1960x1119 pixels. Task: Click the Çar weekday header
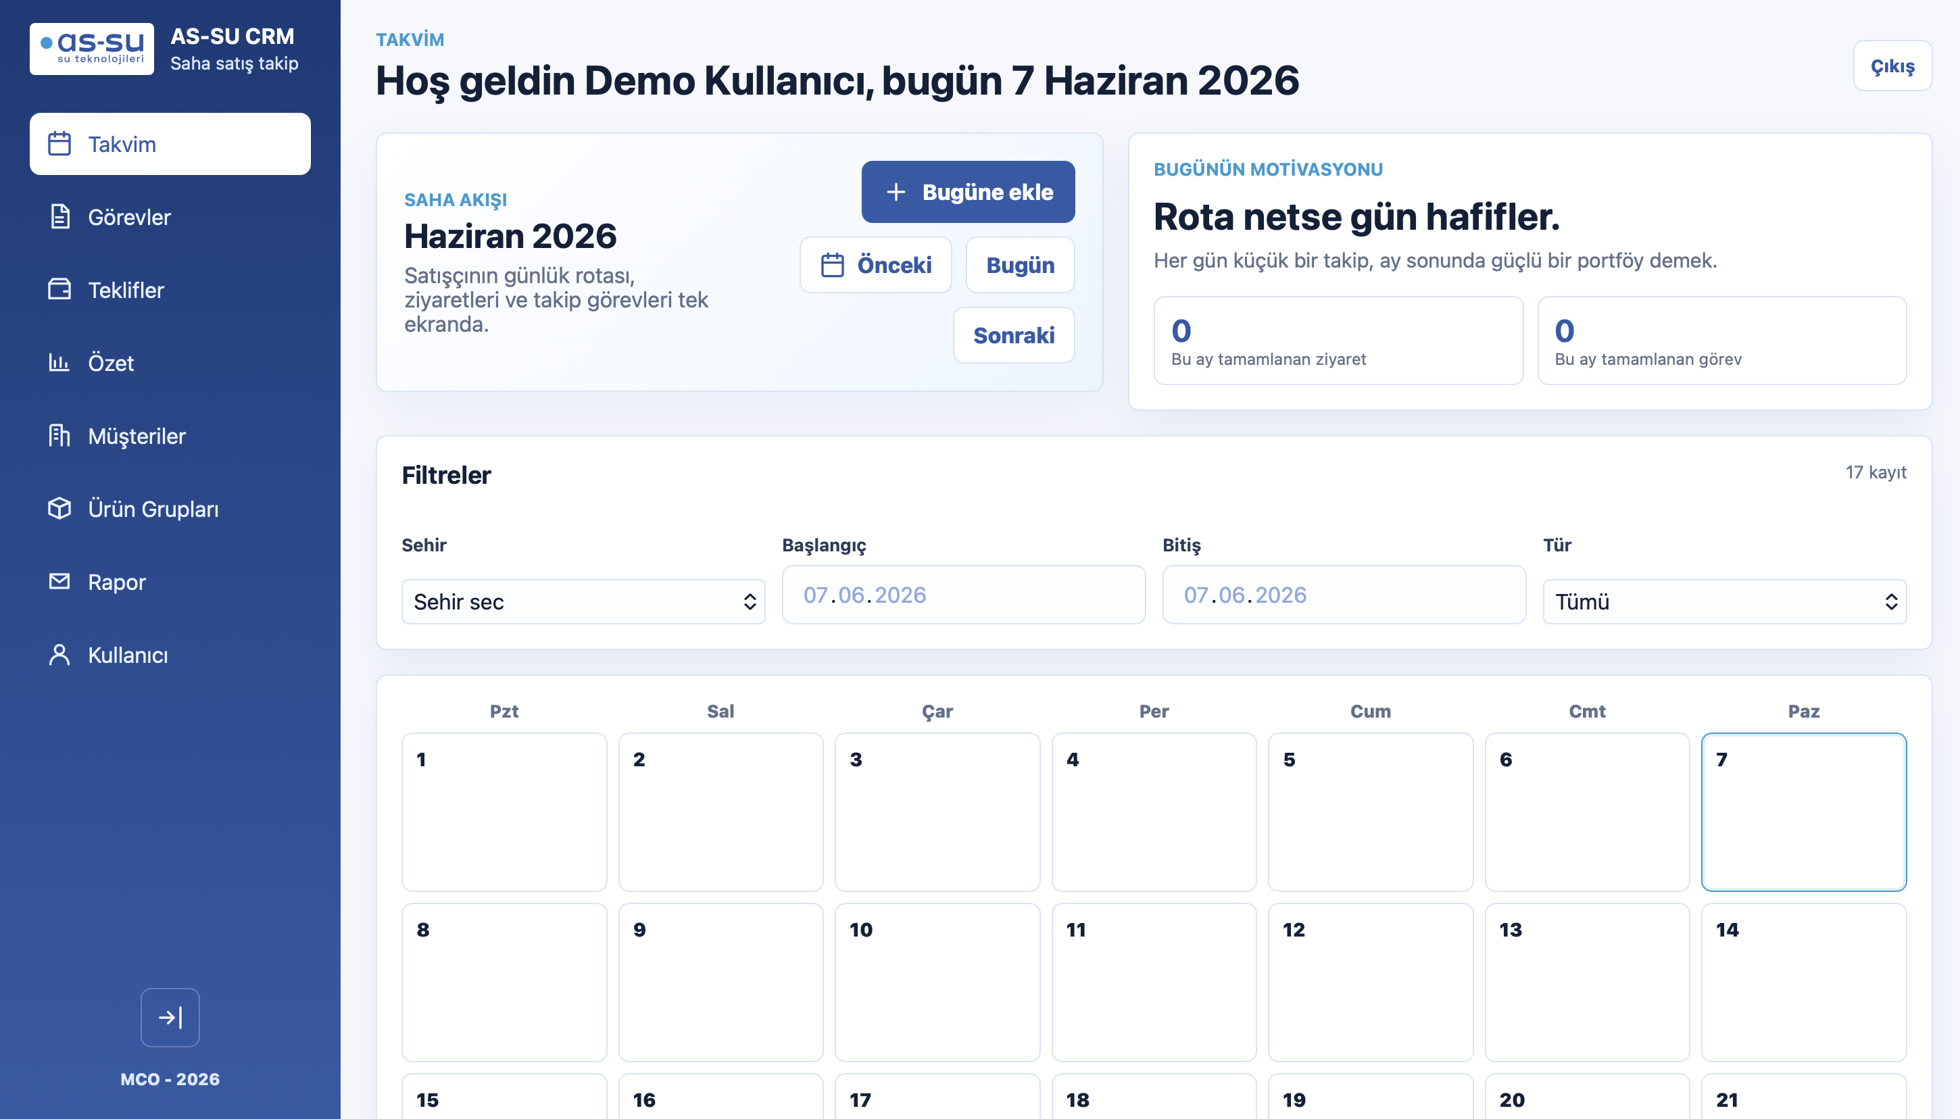pyautogui.click(x=937, y=711)
